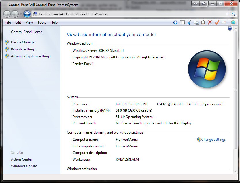
Task: Click the vertical scrollbar down arrow
Action: [x=236, y=171]
